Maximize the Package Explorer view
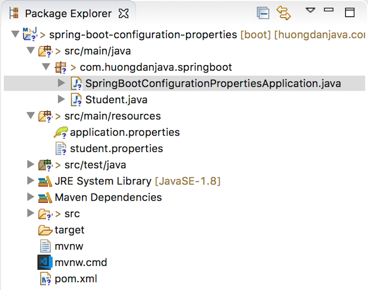 pos(350,13)
